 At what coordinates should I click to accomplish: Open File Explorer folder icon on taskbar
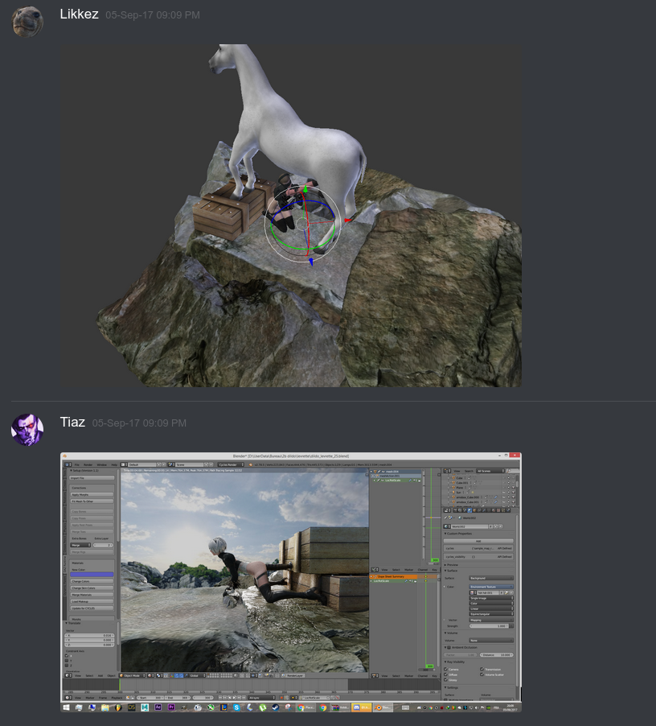[105, 707]
